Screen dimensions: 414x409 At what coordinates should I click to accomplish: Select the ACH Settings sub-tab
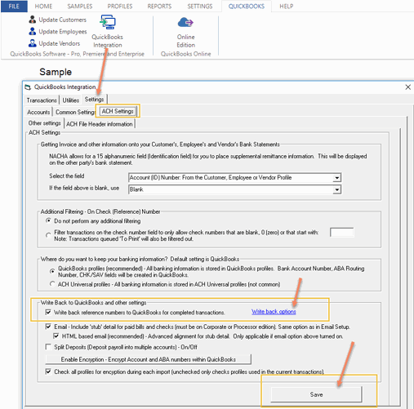[x=118, y=111]
